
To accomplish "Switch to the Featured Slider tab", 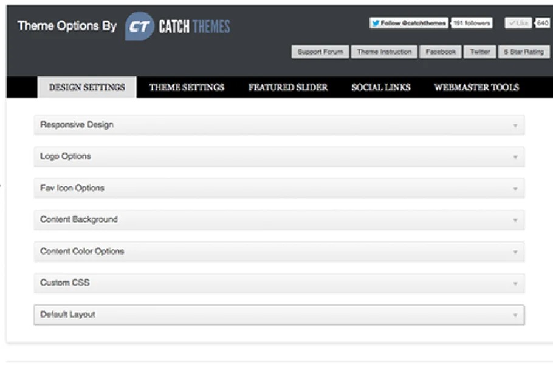I will coord(287,87).
